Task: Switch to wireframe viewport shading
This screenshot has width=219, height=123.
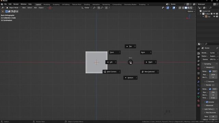Action: pyautogui.click(x=183, y=8)
